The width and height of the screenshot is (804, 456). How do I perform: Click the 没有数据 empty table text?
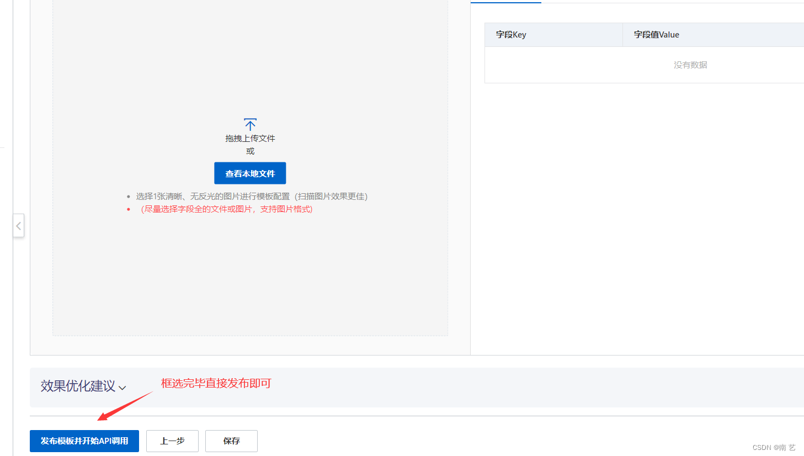690,65
